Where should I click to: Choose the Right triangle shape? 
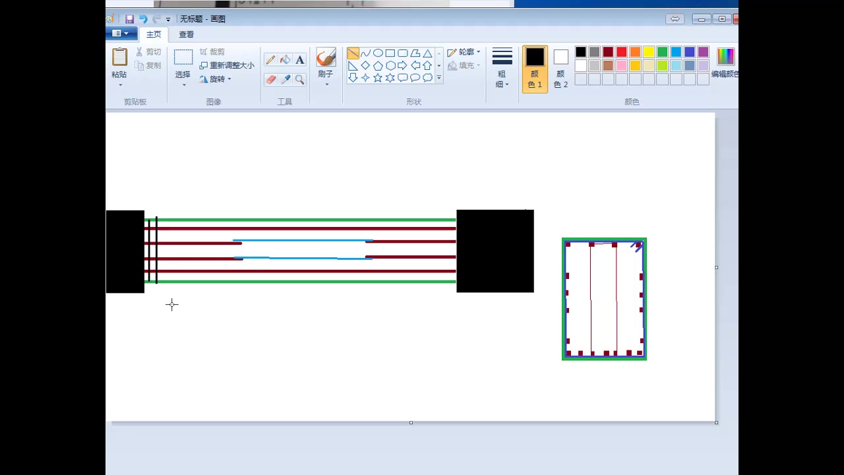click(353, 65)
